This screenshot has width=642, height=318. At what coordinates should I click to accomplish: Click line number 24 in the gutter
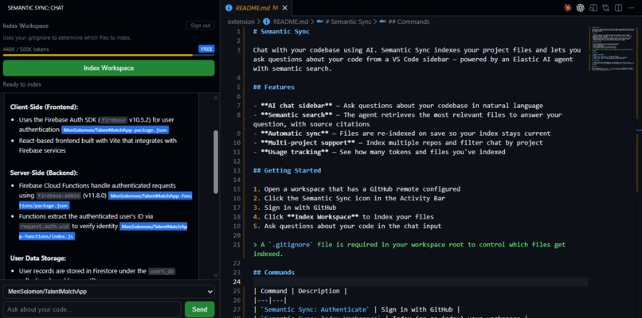(237, 281)
